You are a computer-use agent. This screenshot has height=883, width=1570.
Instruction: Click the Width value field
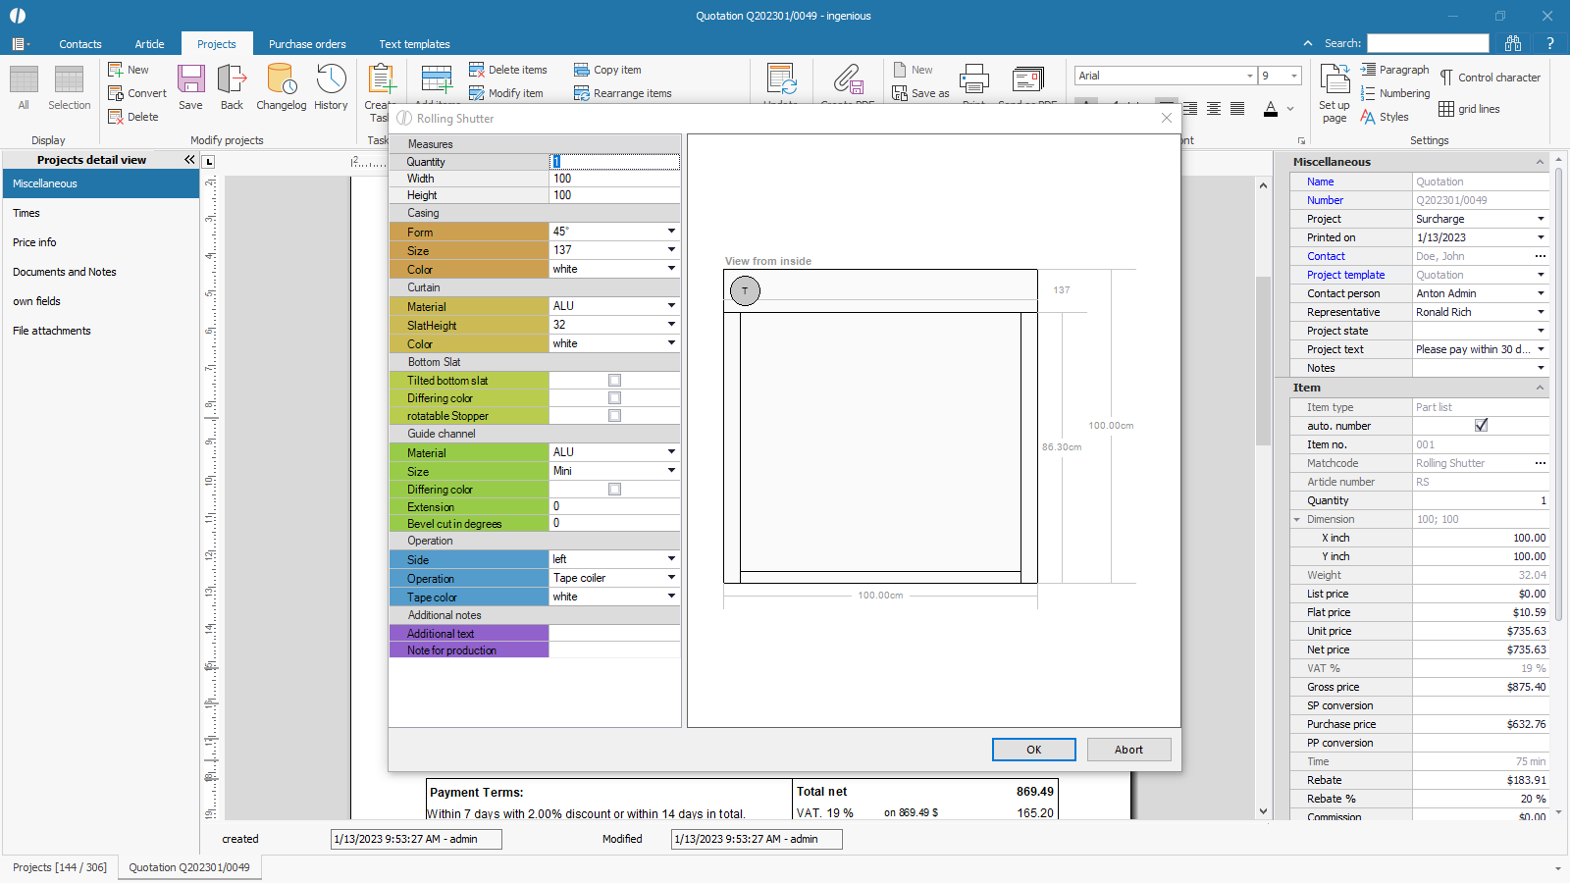613,179
